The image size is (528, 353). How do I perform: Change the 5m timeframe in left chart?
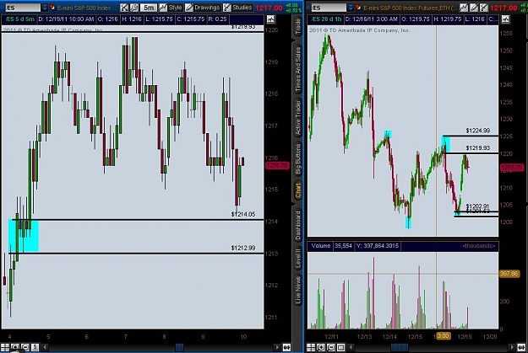pyautogui.click(x=148, y=8)
